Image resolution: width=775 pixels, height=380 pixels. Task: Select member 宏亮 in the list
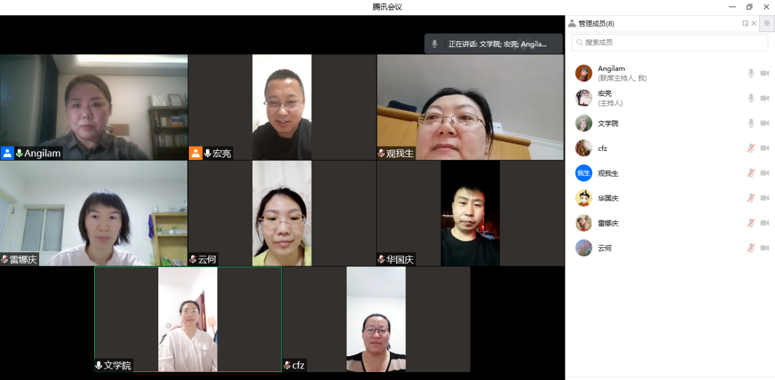coord(604,98)
